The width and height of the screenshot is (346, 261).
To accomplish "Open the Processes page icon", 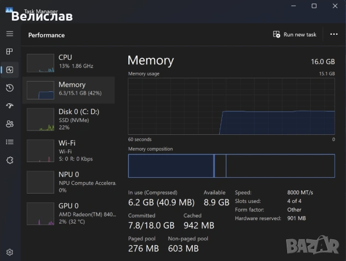I will (x=9, y=52).
